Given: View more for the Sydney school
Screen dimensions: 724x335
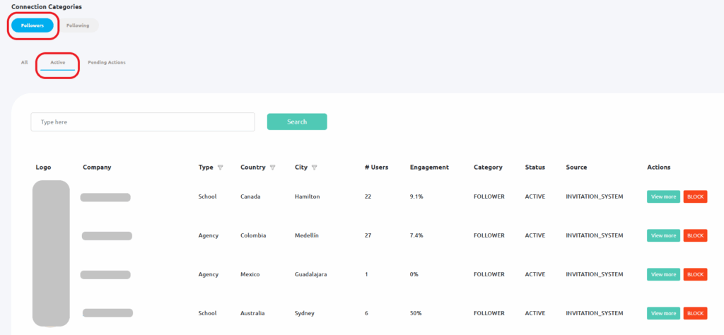Looking at the screenshot, I should [663, 313].
